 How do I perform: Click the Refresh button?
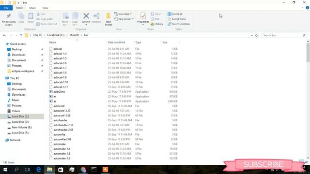256,35
